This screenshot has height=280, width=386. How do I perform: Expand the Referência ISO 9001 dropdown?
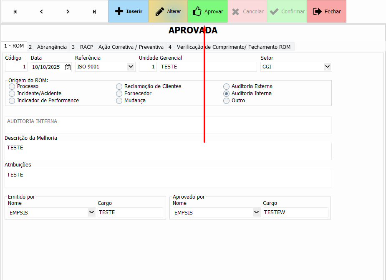(131, 66)
